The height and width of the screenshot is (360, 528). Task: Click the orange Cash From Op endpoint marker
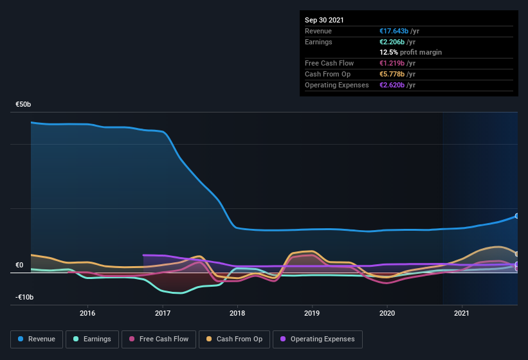[x=517, y=254]
